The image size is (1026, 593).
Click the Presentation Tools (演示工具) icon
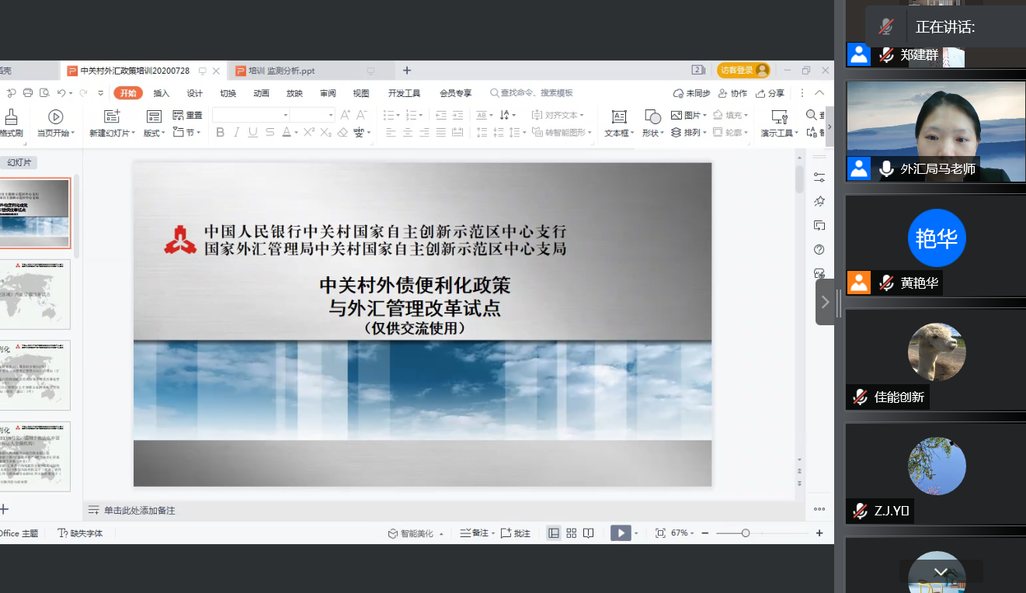(x=779, y=117)
